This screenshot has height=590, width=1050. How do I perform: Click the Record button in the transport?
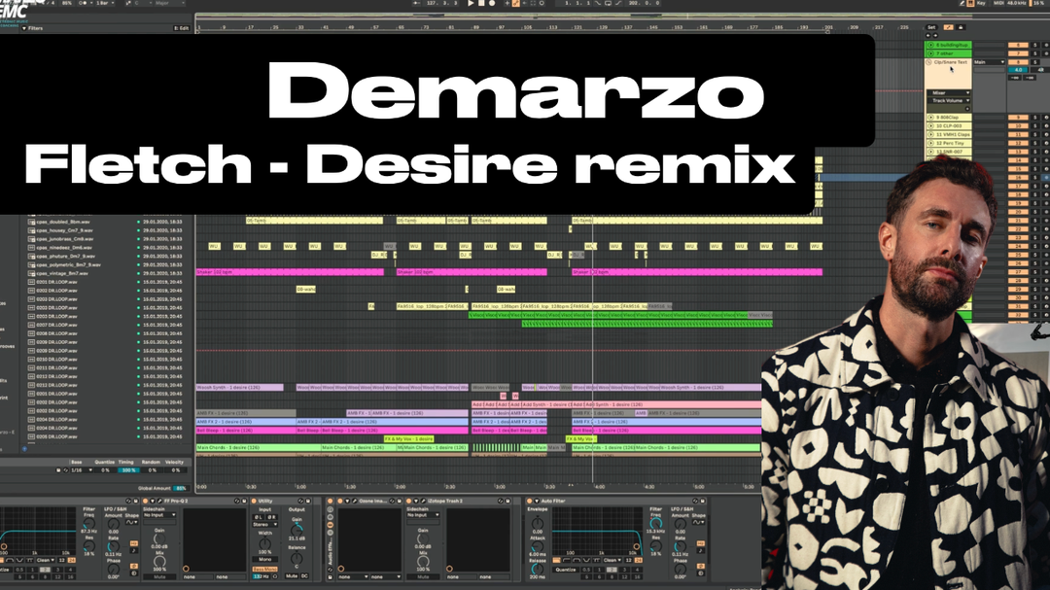[x=493, y=4]
